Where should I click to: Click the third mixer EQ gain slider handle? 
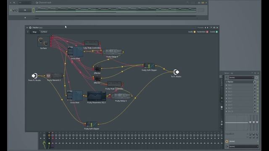click(257, 122)
